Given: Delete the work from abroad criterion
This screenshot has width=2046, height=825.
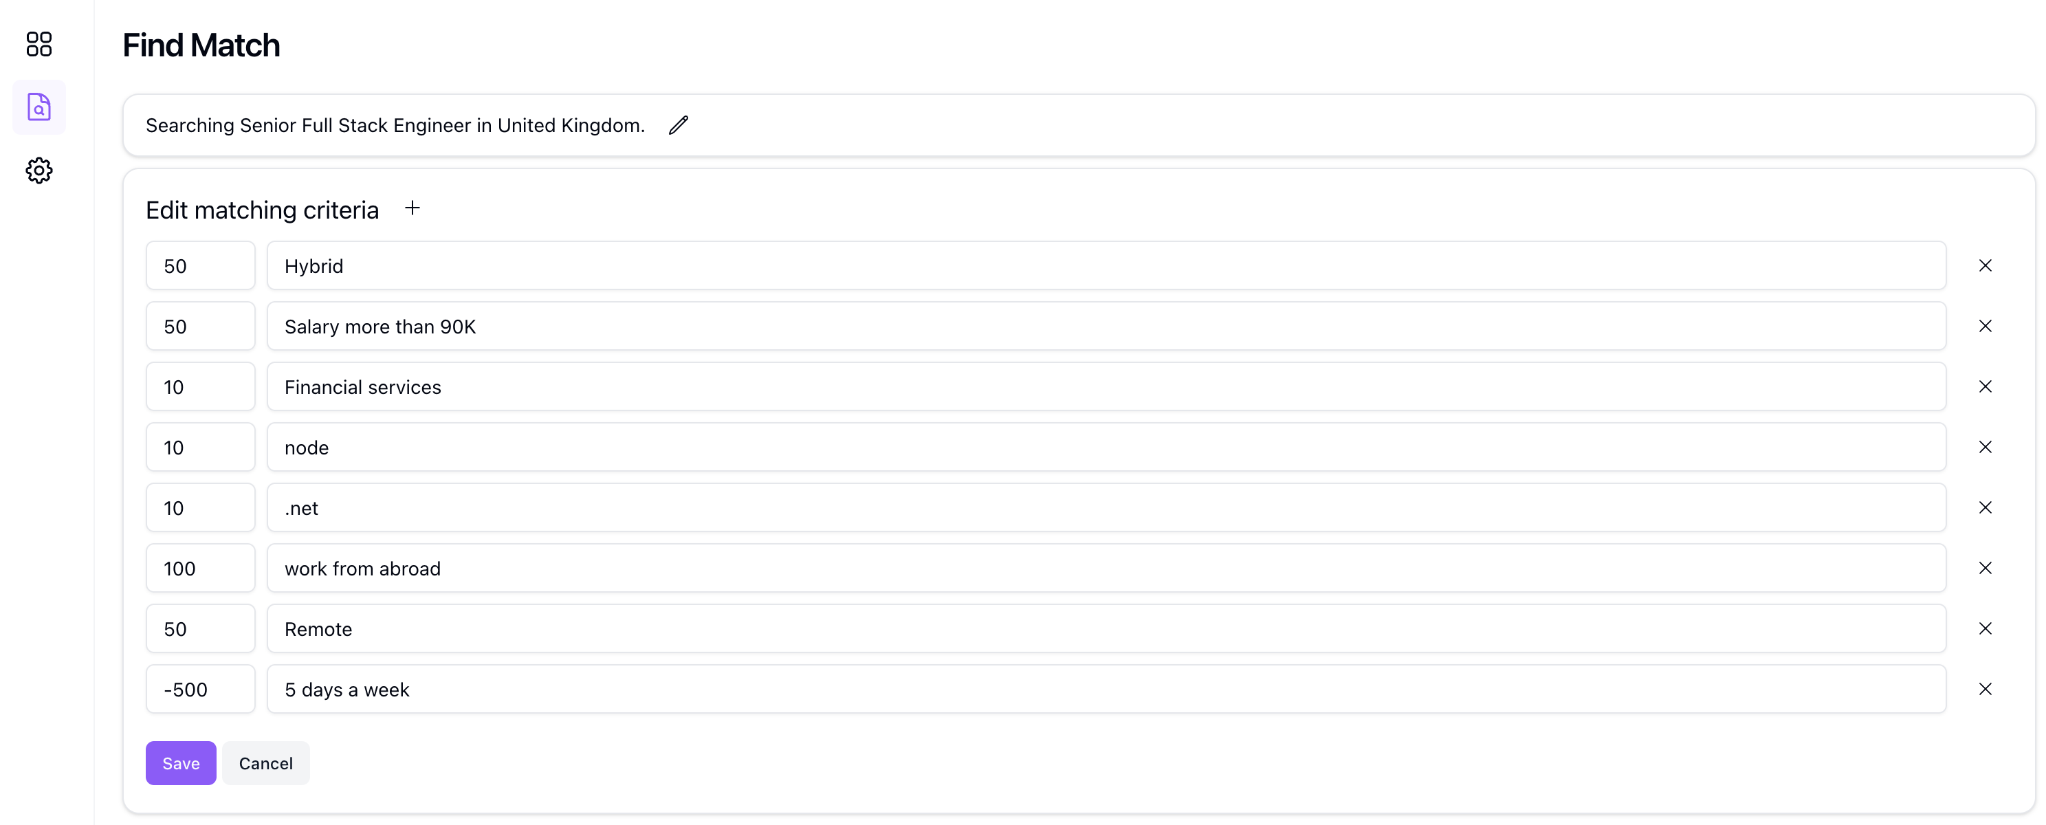Looking at the screenshot, I should point(1985,568).
